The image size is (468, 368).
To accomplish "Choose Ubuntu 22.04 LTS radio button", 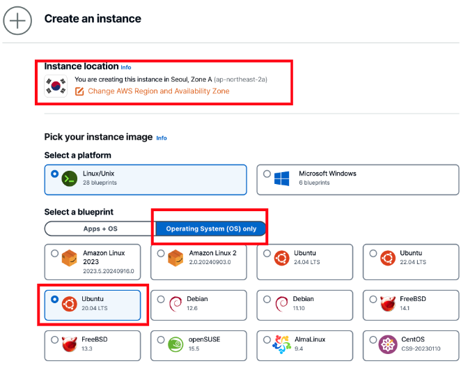I will 373,253.
